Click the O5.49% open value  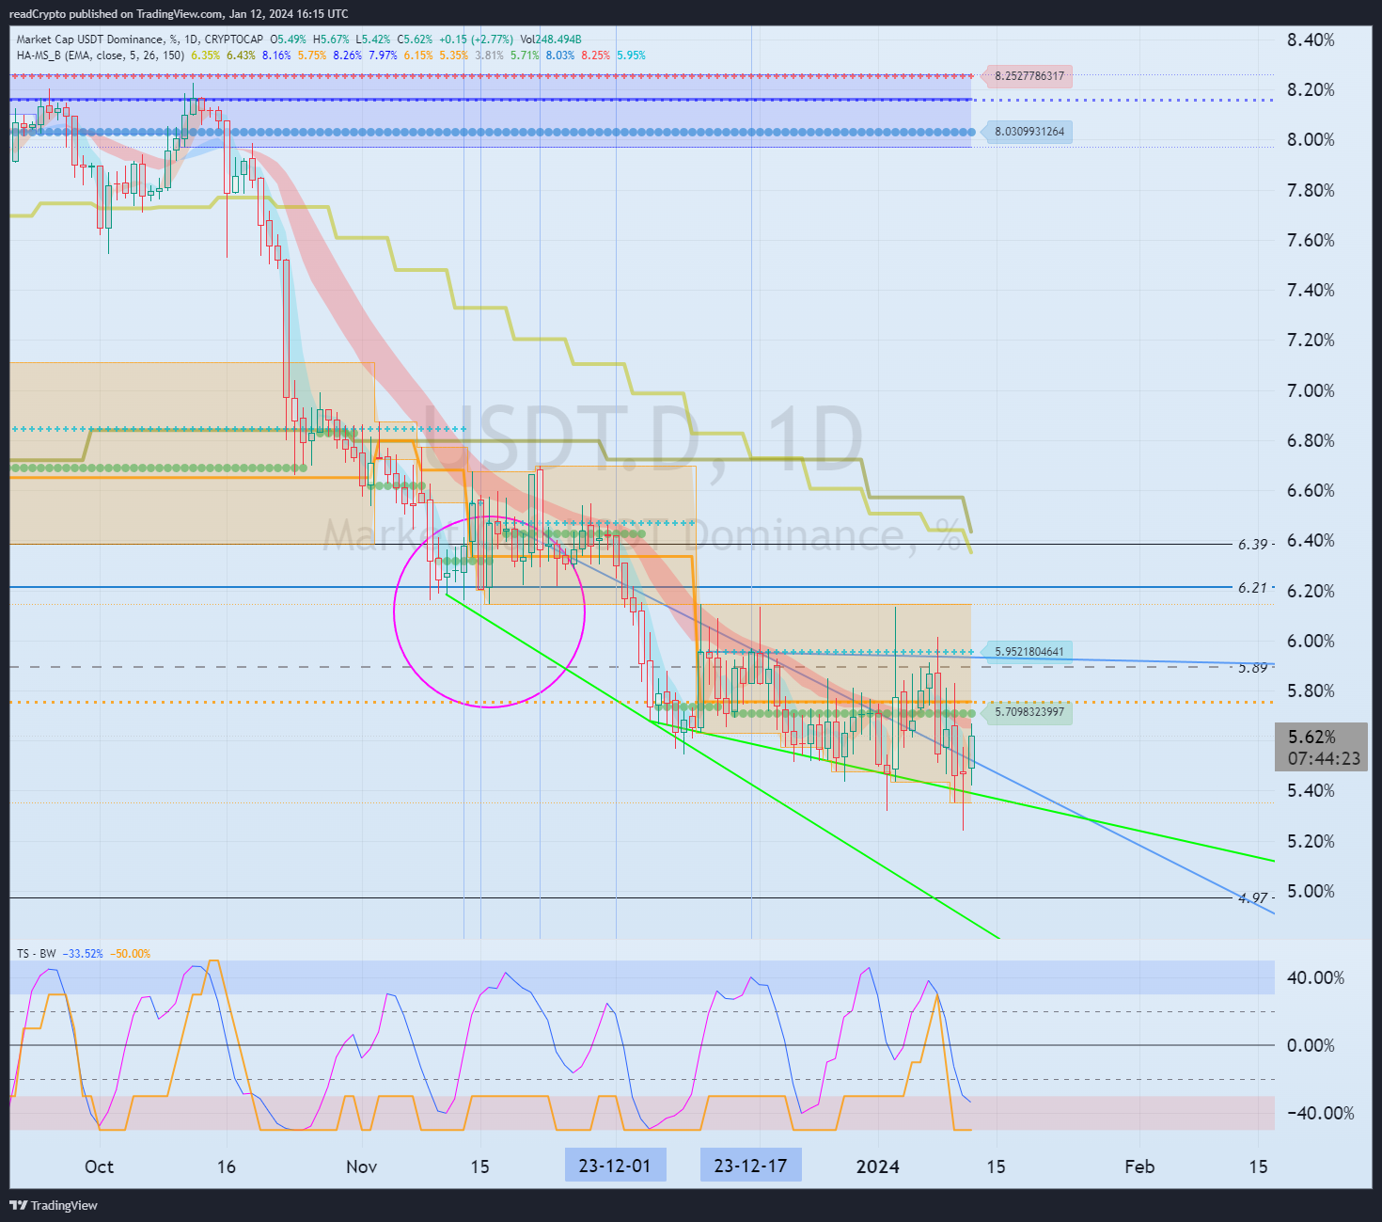(288, 40)
